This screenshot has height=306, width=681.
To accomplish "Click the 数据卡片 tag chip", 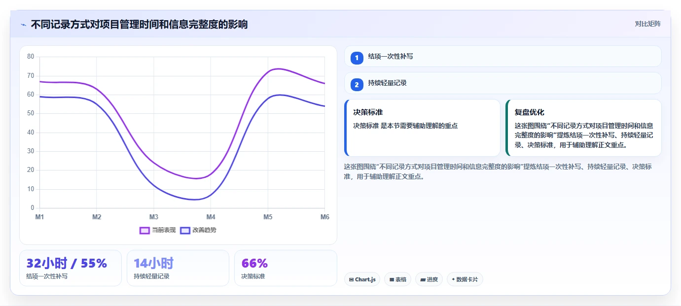I will (x=465, y=279).
